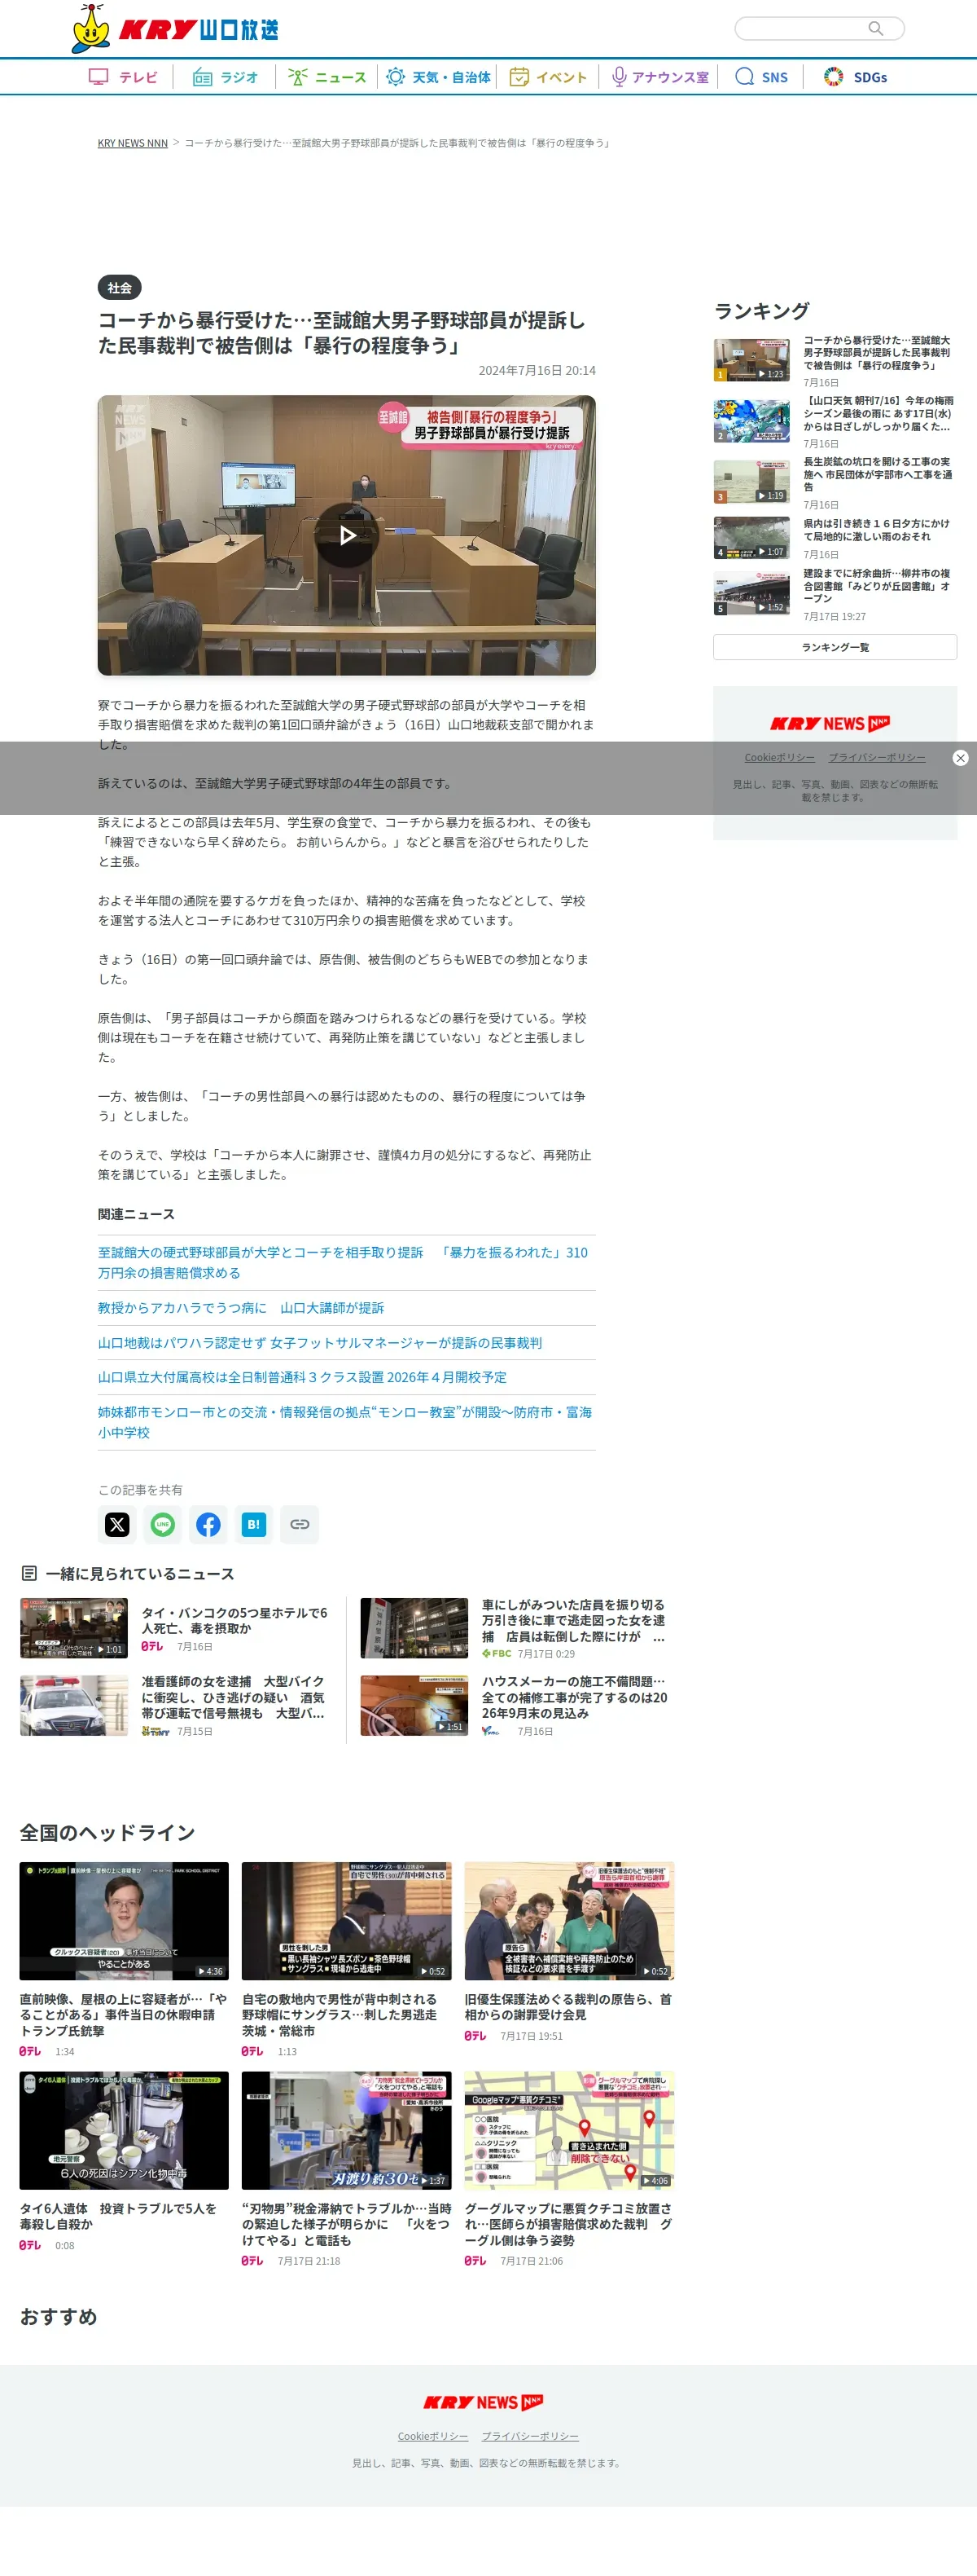Click the KRY NEWS NNN breadcrumb link

tap(133, 143)
